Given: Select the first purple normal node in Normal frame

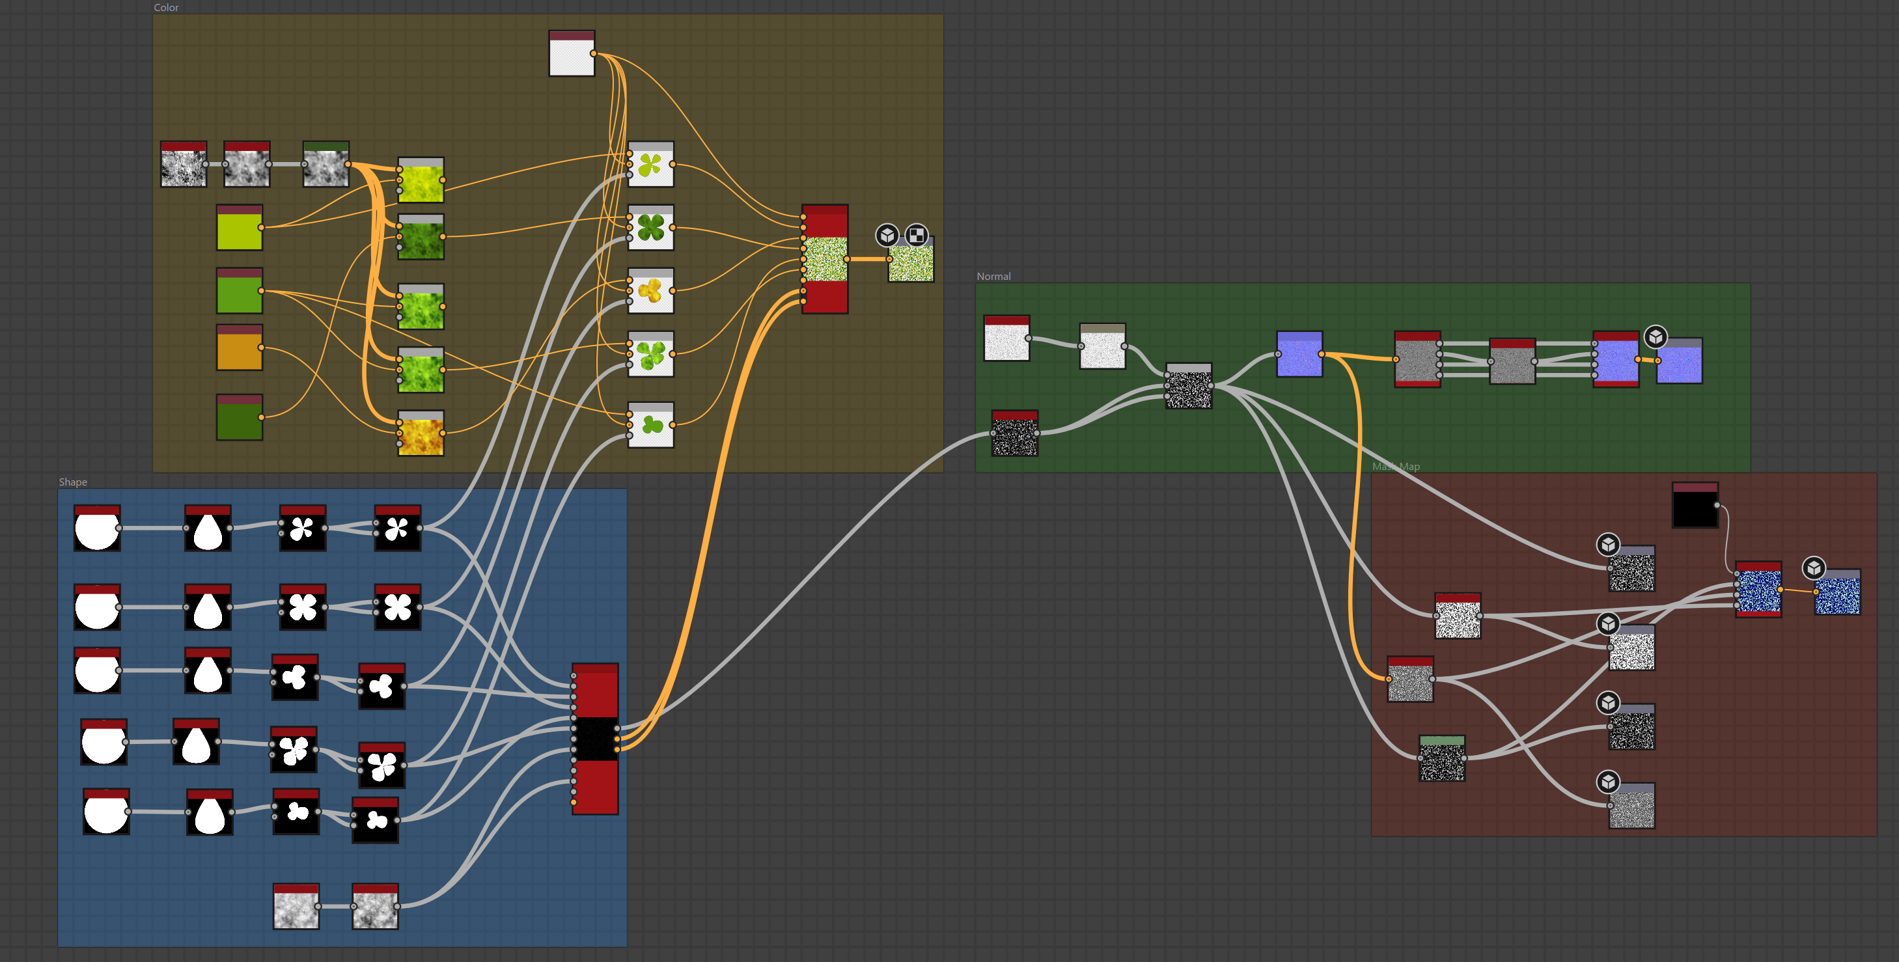Looking at the screenshot, I should pos(1299,354).
